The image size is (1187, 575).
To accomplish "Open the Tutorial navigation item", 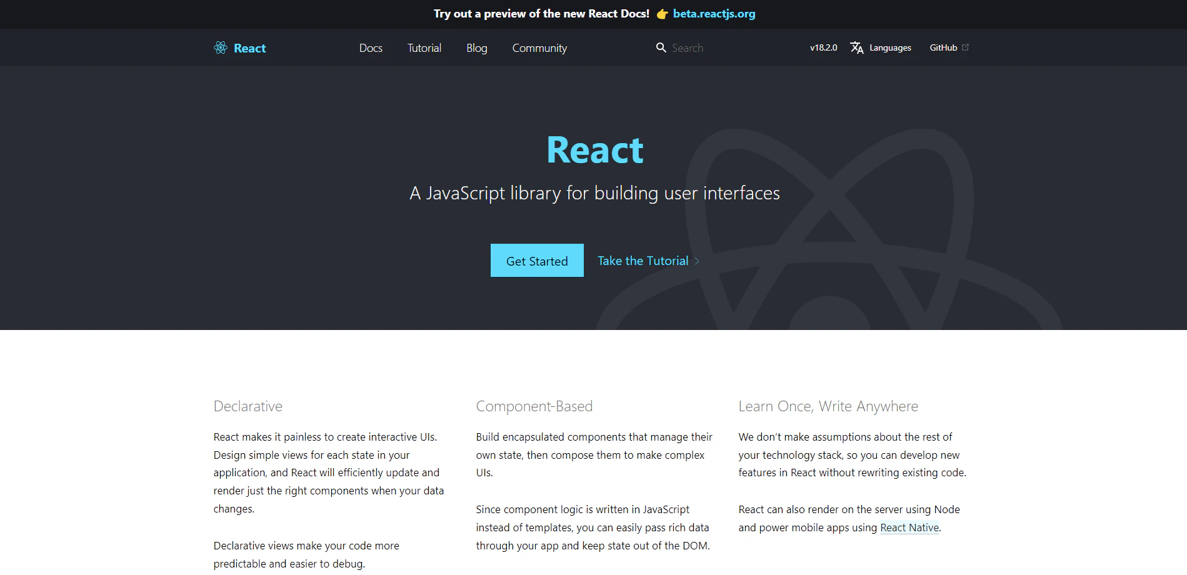I will [x=424, y=47].
